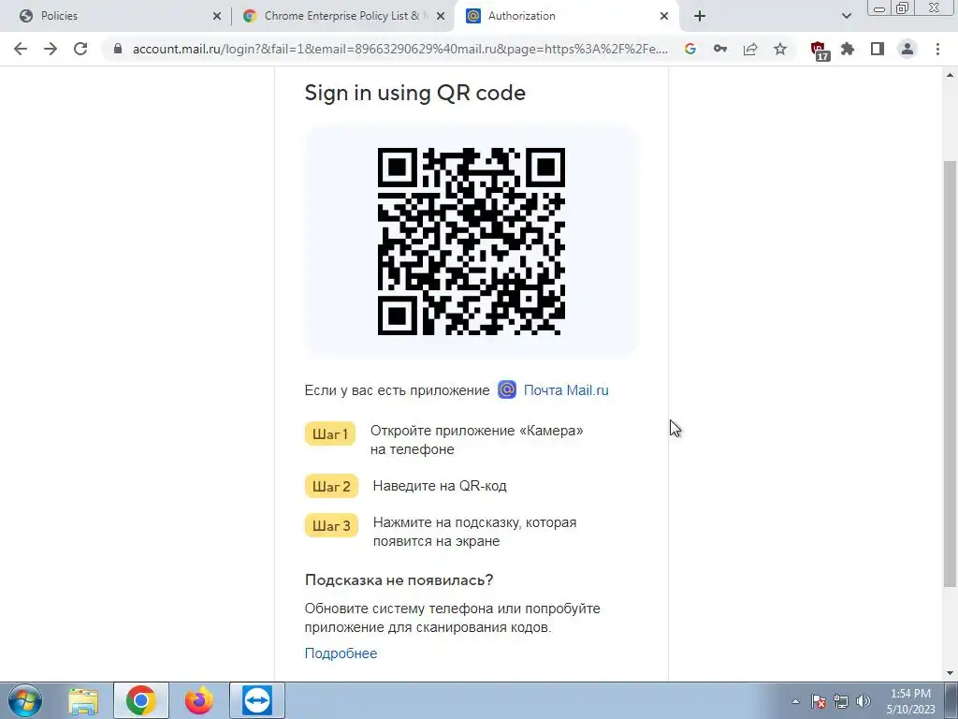Open the Action Center flag icon
The image size is (958, 719).
(x=819, y=701)
